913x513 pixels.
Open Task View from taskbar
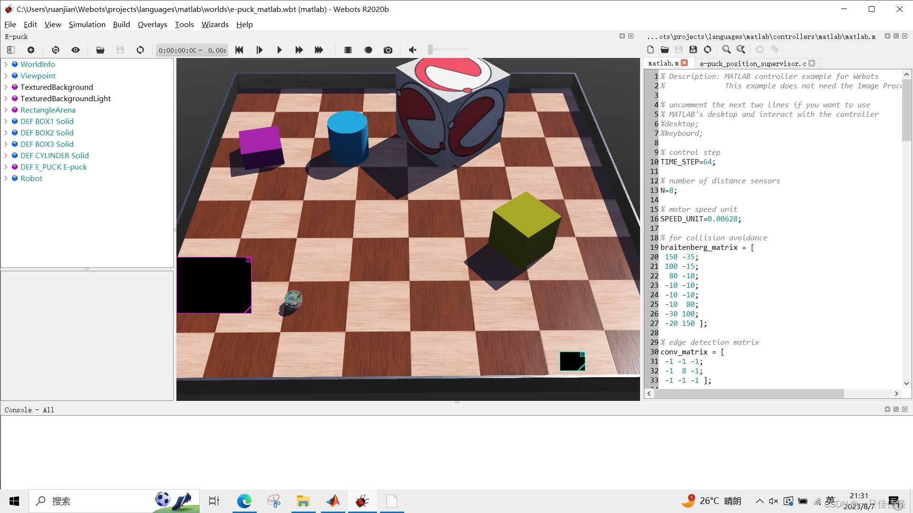pos(214,501)
